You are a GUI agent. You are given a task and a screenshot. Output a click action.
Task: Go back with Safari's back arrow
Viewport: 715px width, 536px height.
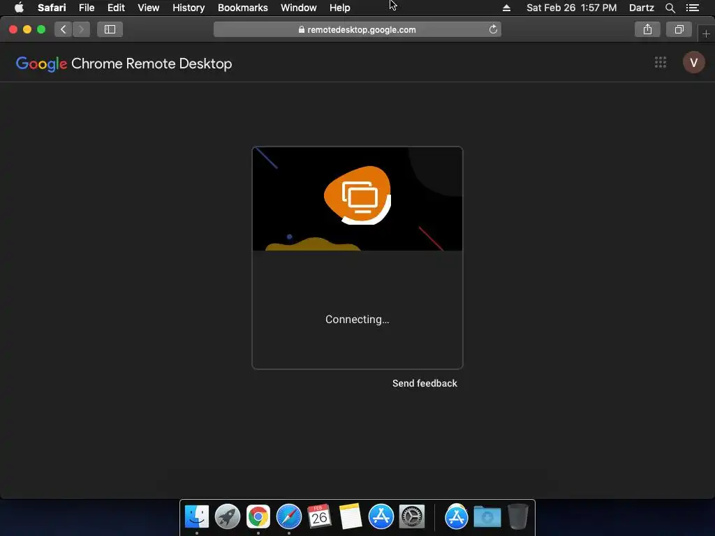pos(64,29)
